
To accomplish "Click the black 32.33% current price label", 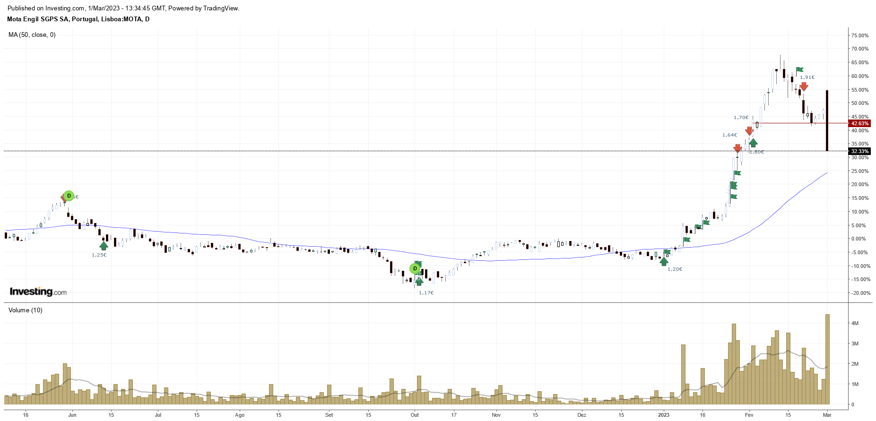I will pos(859,152).
